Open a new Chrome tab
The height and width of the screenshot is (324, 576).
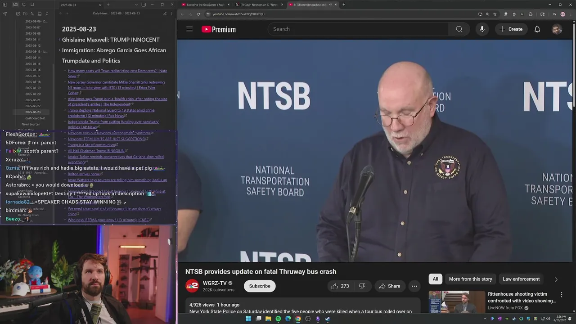tap(344, 4)
